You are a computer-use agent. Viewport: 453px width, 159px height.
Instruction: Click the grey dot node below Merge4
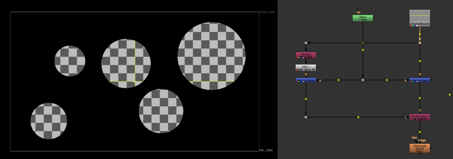pos(306,117)
